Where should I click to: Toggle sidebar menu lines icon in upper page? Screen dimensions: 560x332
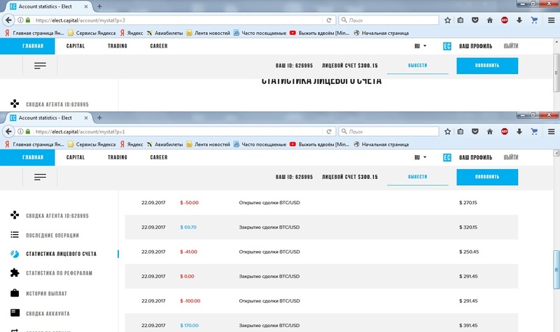coord(40,66)
